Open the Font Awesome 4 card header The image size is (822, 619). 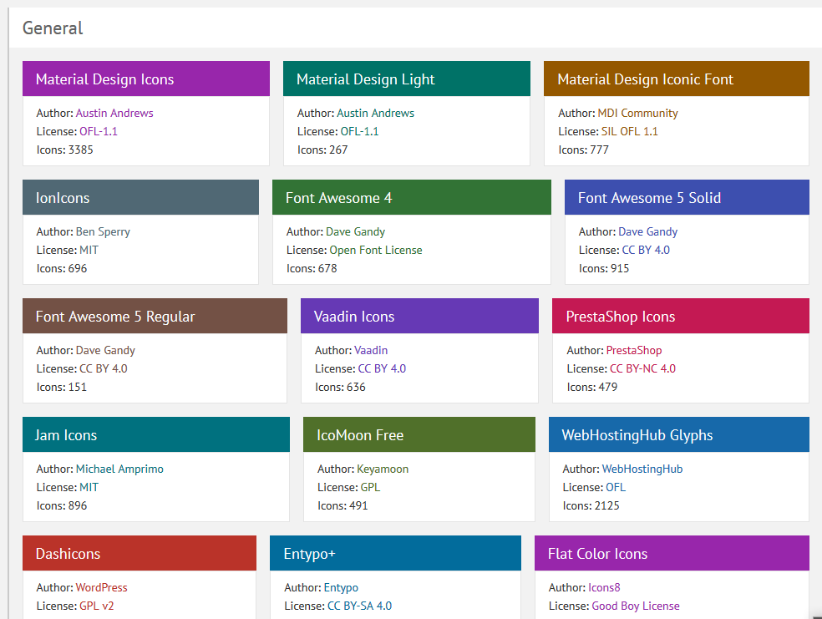pos(412,197)
